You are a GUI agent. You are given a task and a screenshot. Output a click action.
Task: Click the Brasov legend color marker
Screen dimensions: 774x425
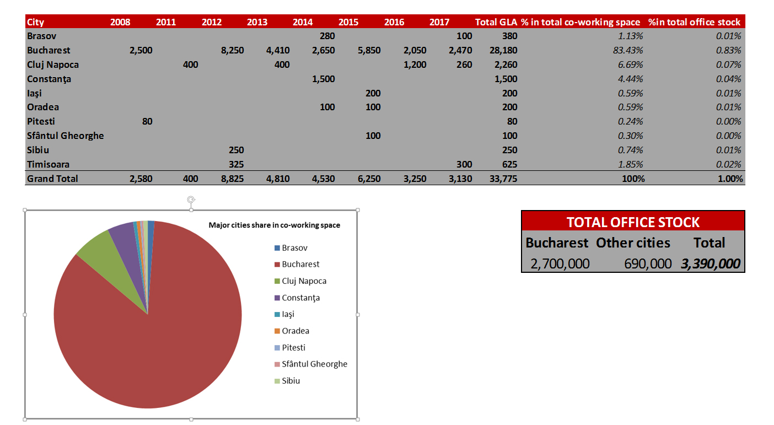277,248
